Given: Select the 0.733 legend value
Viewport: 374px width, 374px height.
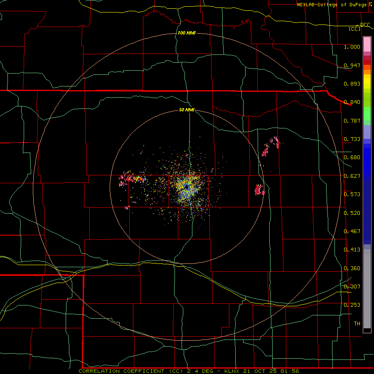Looking at the screenshot, I should tap(352, 139).
